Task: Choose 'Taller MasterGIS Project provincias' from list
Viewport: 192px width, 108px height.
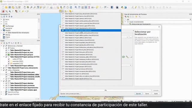Action: (91, 69)
